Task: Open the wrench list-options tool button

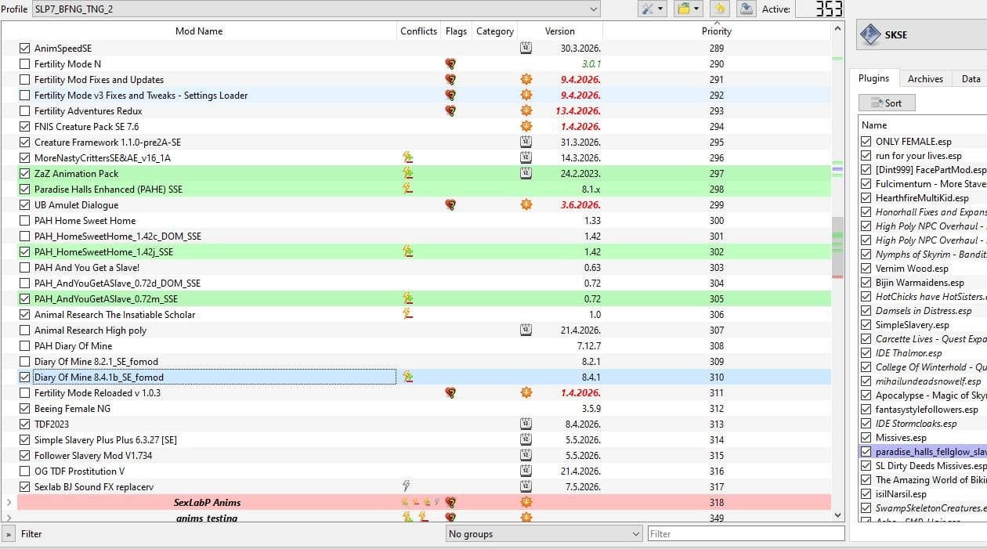Action: coord(652,9)
